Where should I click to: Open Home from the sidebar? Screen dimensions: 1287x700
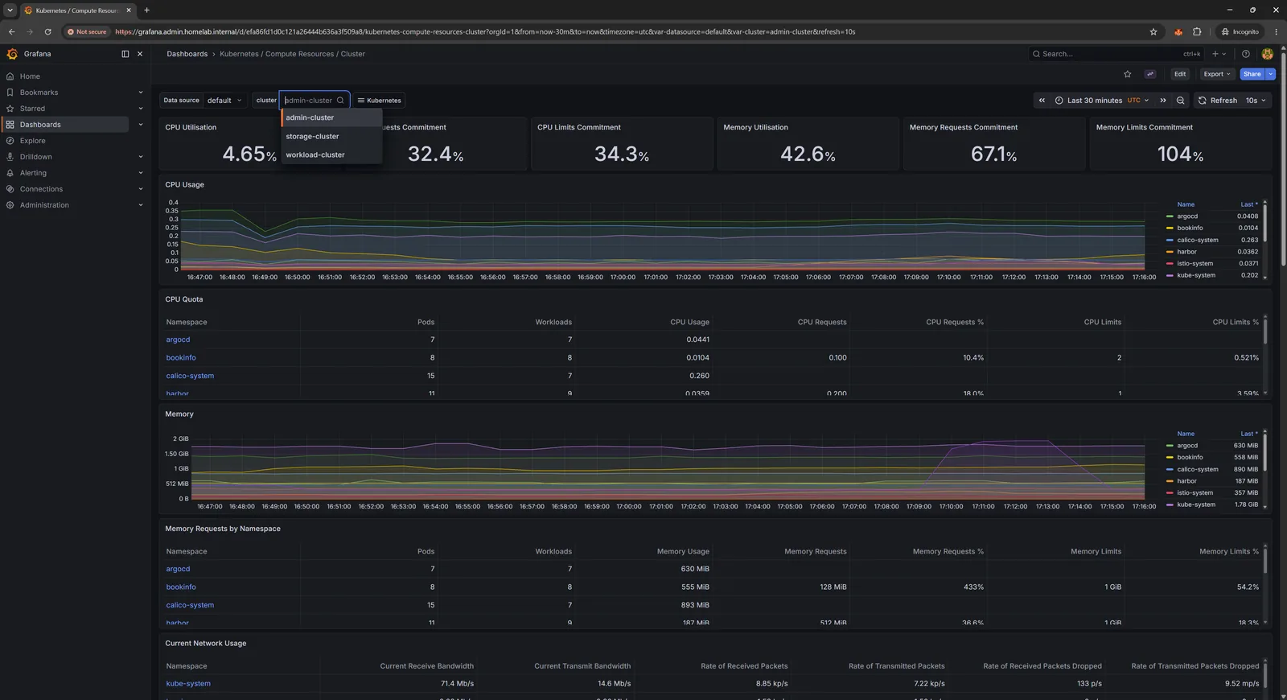click(30, 76)
